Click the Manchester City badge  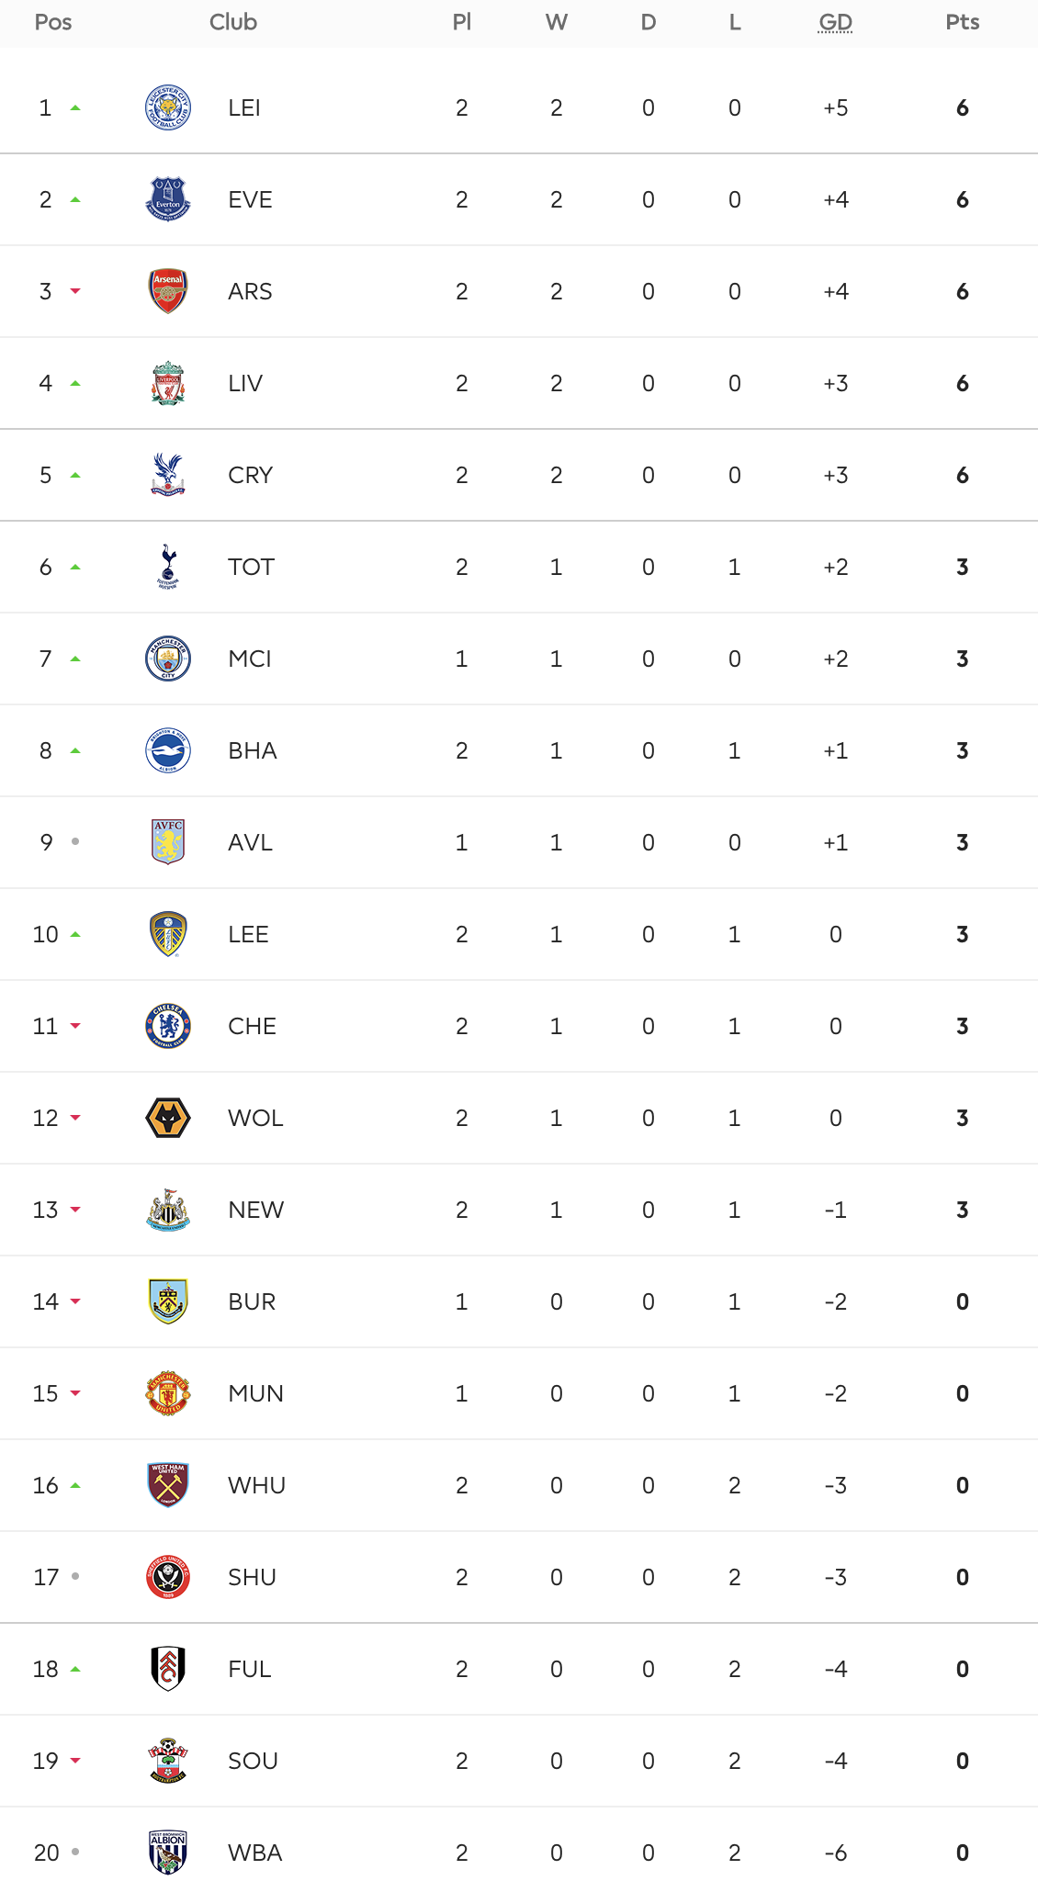pos(168,659)
